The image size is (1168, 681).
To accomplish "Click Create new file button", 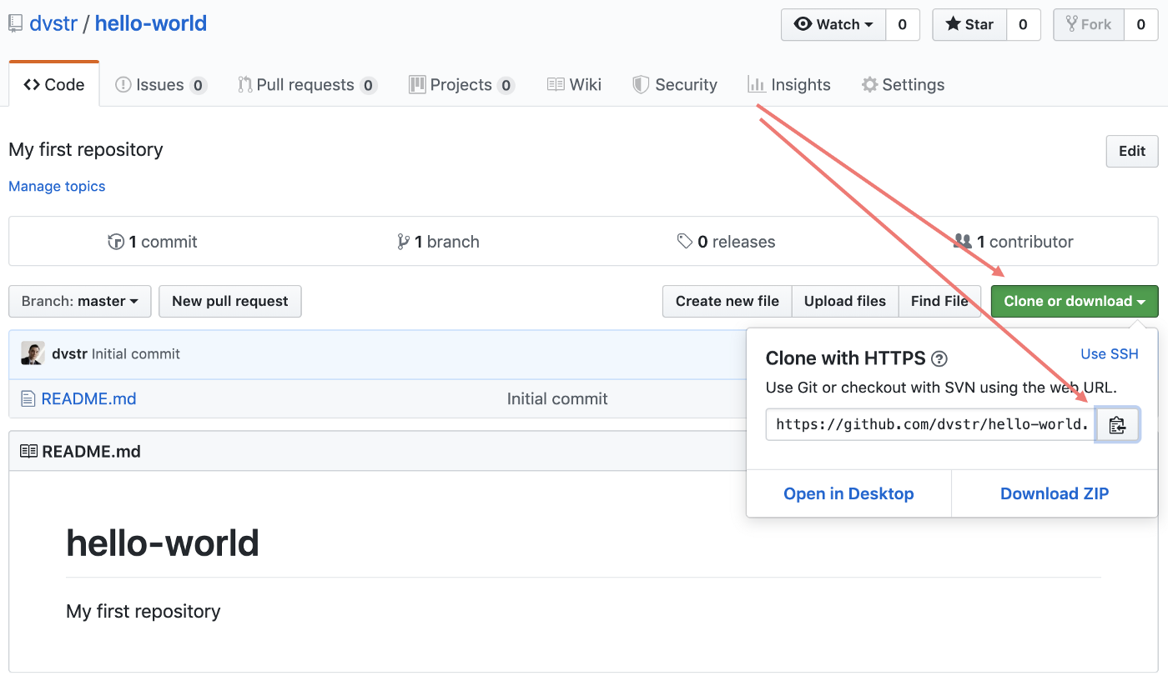I will pyautogui.click(x=727, y=301).
